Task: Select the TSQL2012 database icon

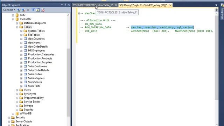Action: [17, 19]
